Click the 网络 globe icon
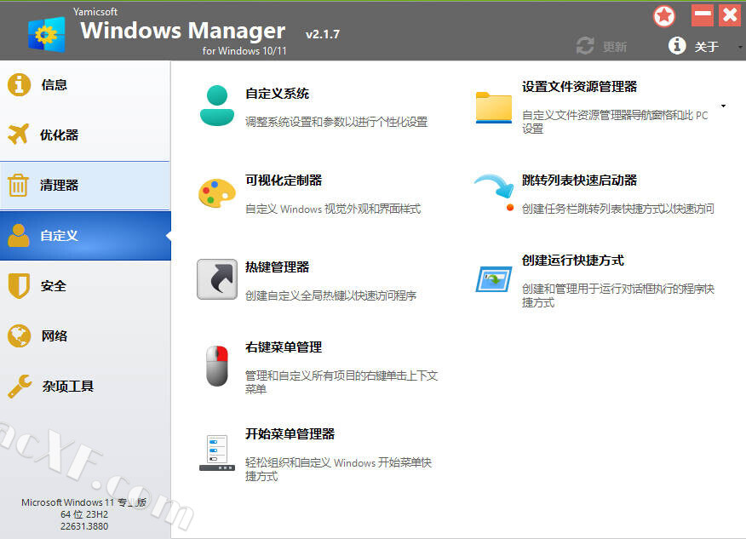The width and height of the screenshot is (746, 539). coord(19,335)
